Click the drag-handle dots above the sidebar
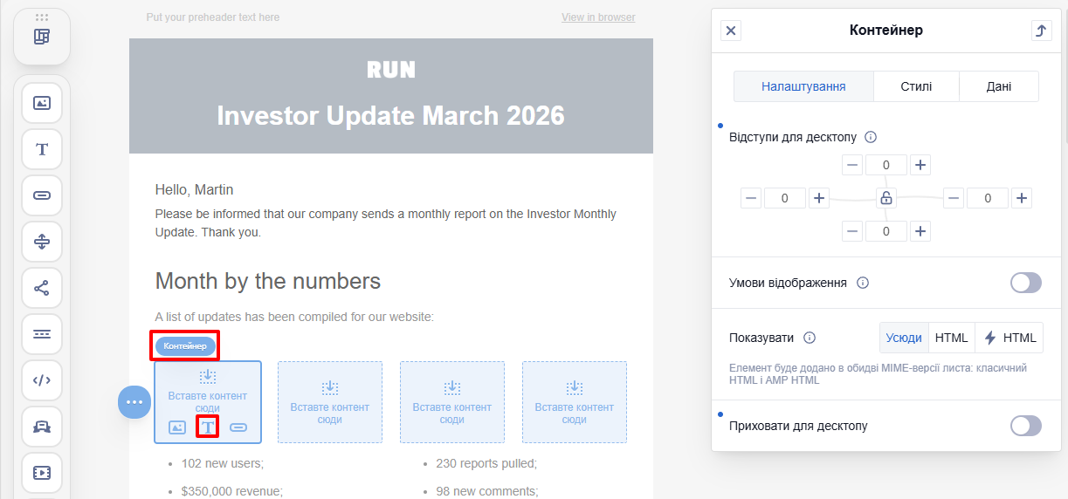 (42, 17)
